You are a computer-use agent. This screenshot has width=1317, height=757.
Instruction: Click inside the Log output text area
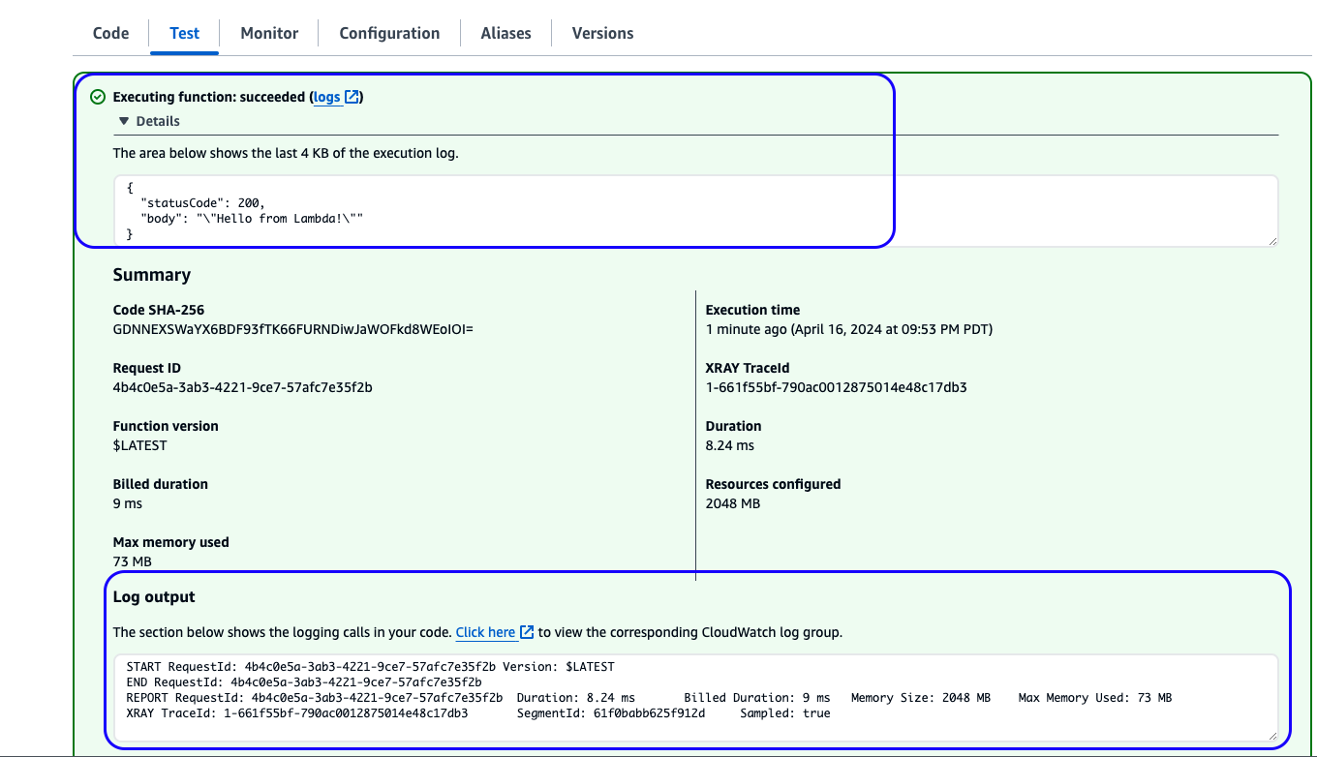pos(695,698)
